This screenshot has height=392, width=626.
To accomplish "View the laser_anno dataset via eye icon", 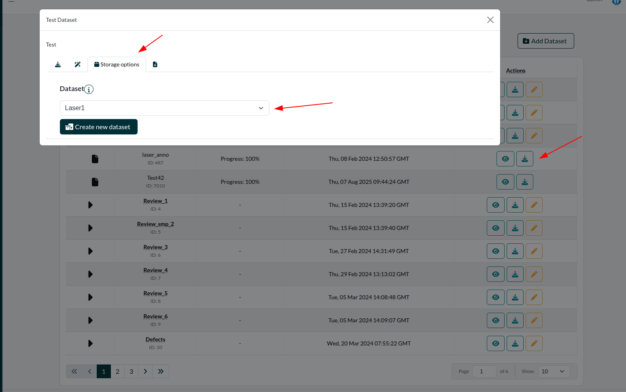I will tap(505, 159).
